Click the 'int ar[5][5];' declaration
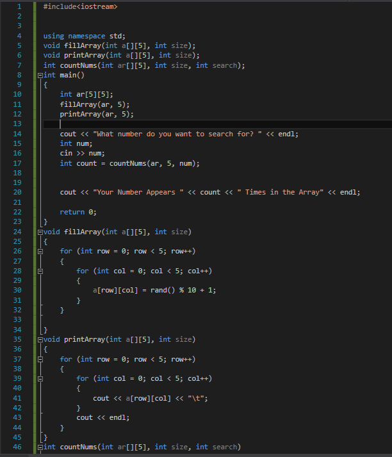 click(86, 95)
